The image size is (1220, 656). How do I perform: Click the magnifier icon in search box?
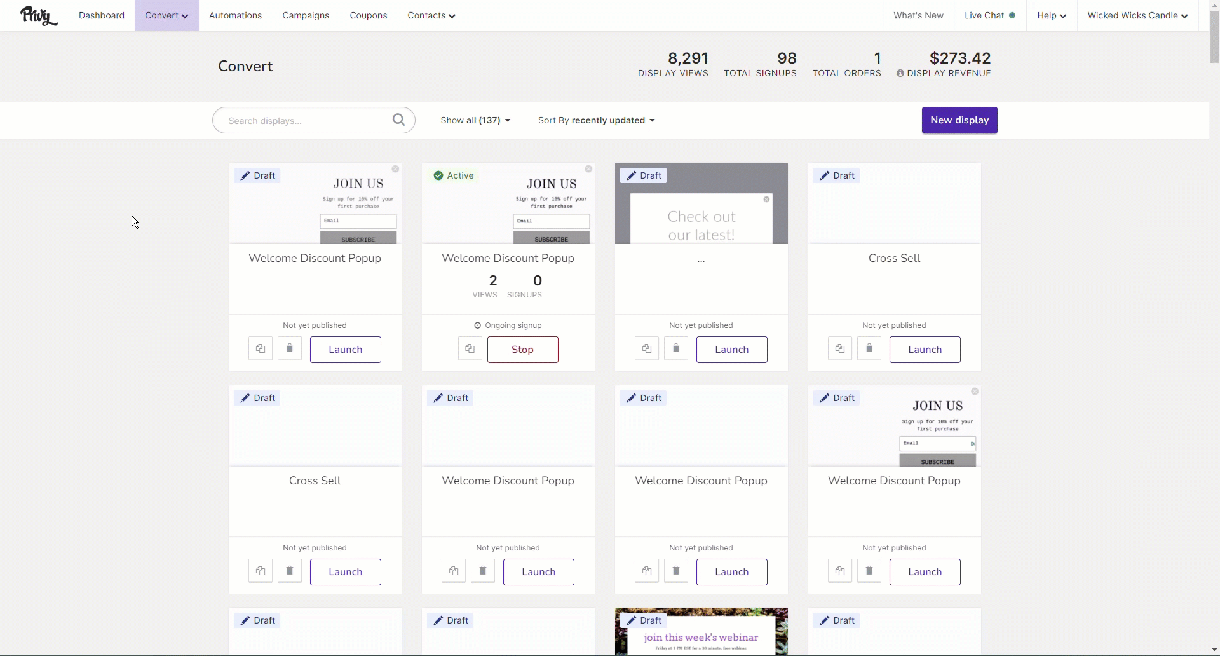(x=398, y=120)
